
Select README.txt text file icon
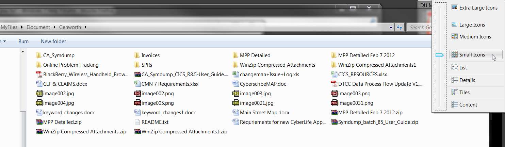(137, 122)
